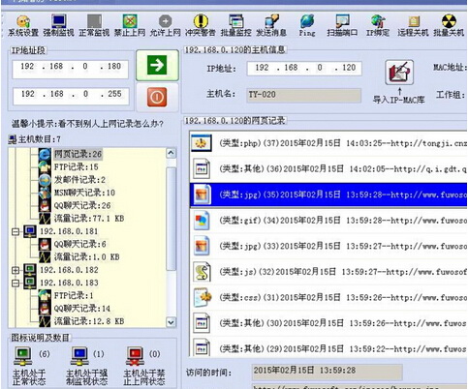Click the 导入IP-MAC库 import icon
Image resolution: width=468 pixels, height=389 pixels.
tap(399, 73)
